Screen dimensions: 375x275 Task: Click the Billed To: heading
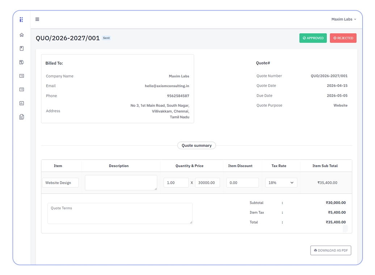pyautogui.click(x=54, y=63)
